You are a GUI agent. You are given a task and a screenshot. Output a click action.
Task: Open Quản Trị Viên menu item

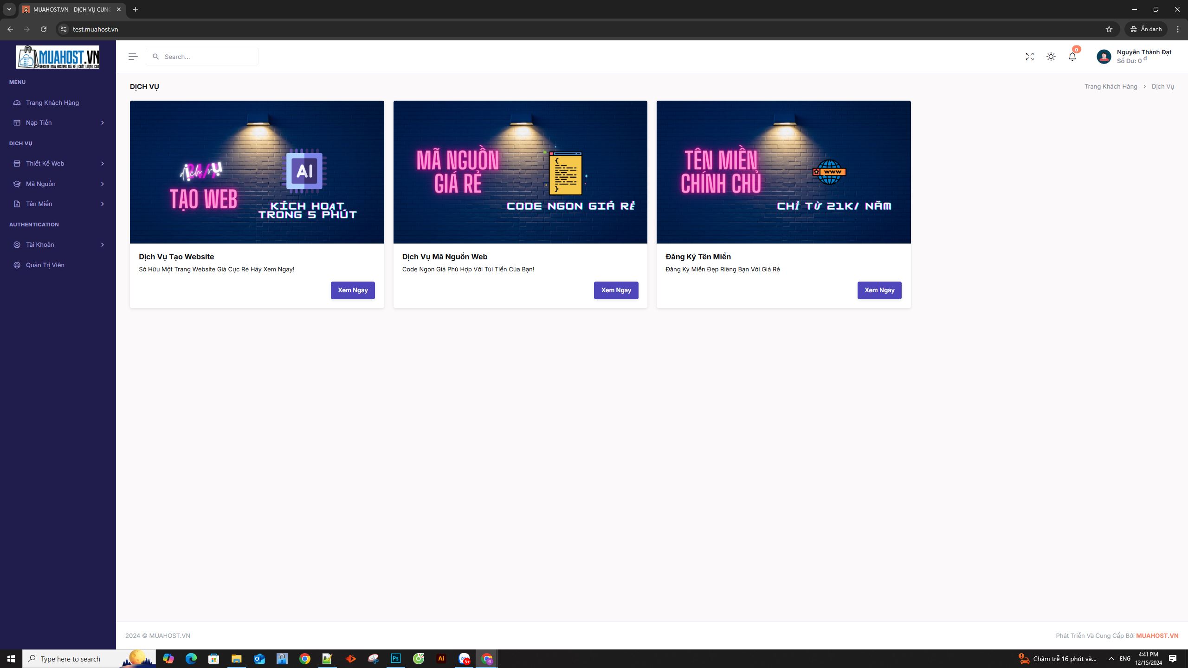pyautogui.click(x=45, y=265)
